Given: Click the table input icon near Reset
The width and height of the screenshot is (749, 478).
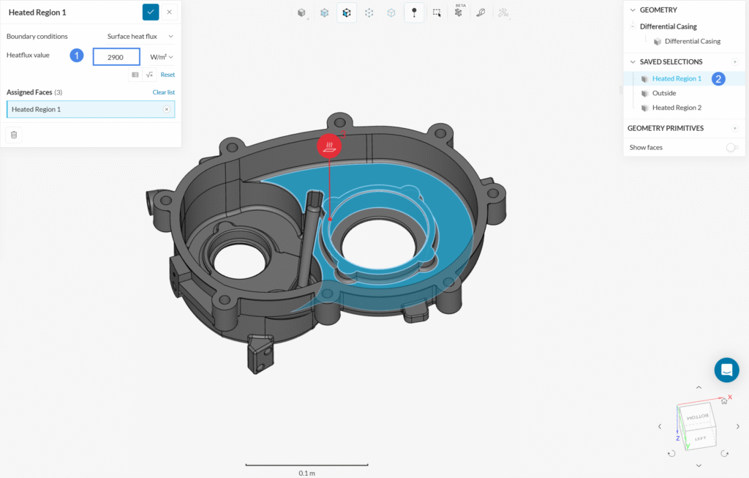Looking at the screenshot, I should pyautogui.click(x=135, y=75).
